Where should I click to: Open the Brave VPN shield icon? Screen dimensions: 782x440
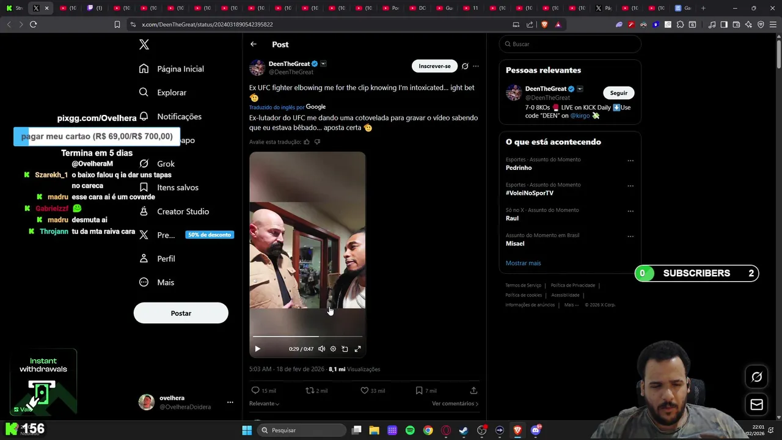coord(761,24)
